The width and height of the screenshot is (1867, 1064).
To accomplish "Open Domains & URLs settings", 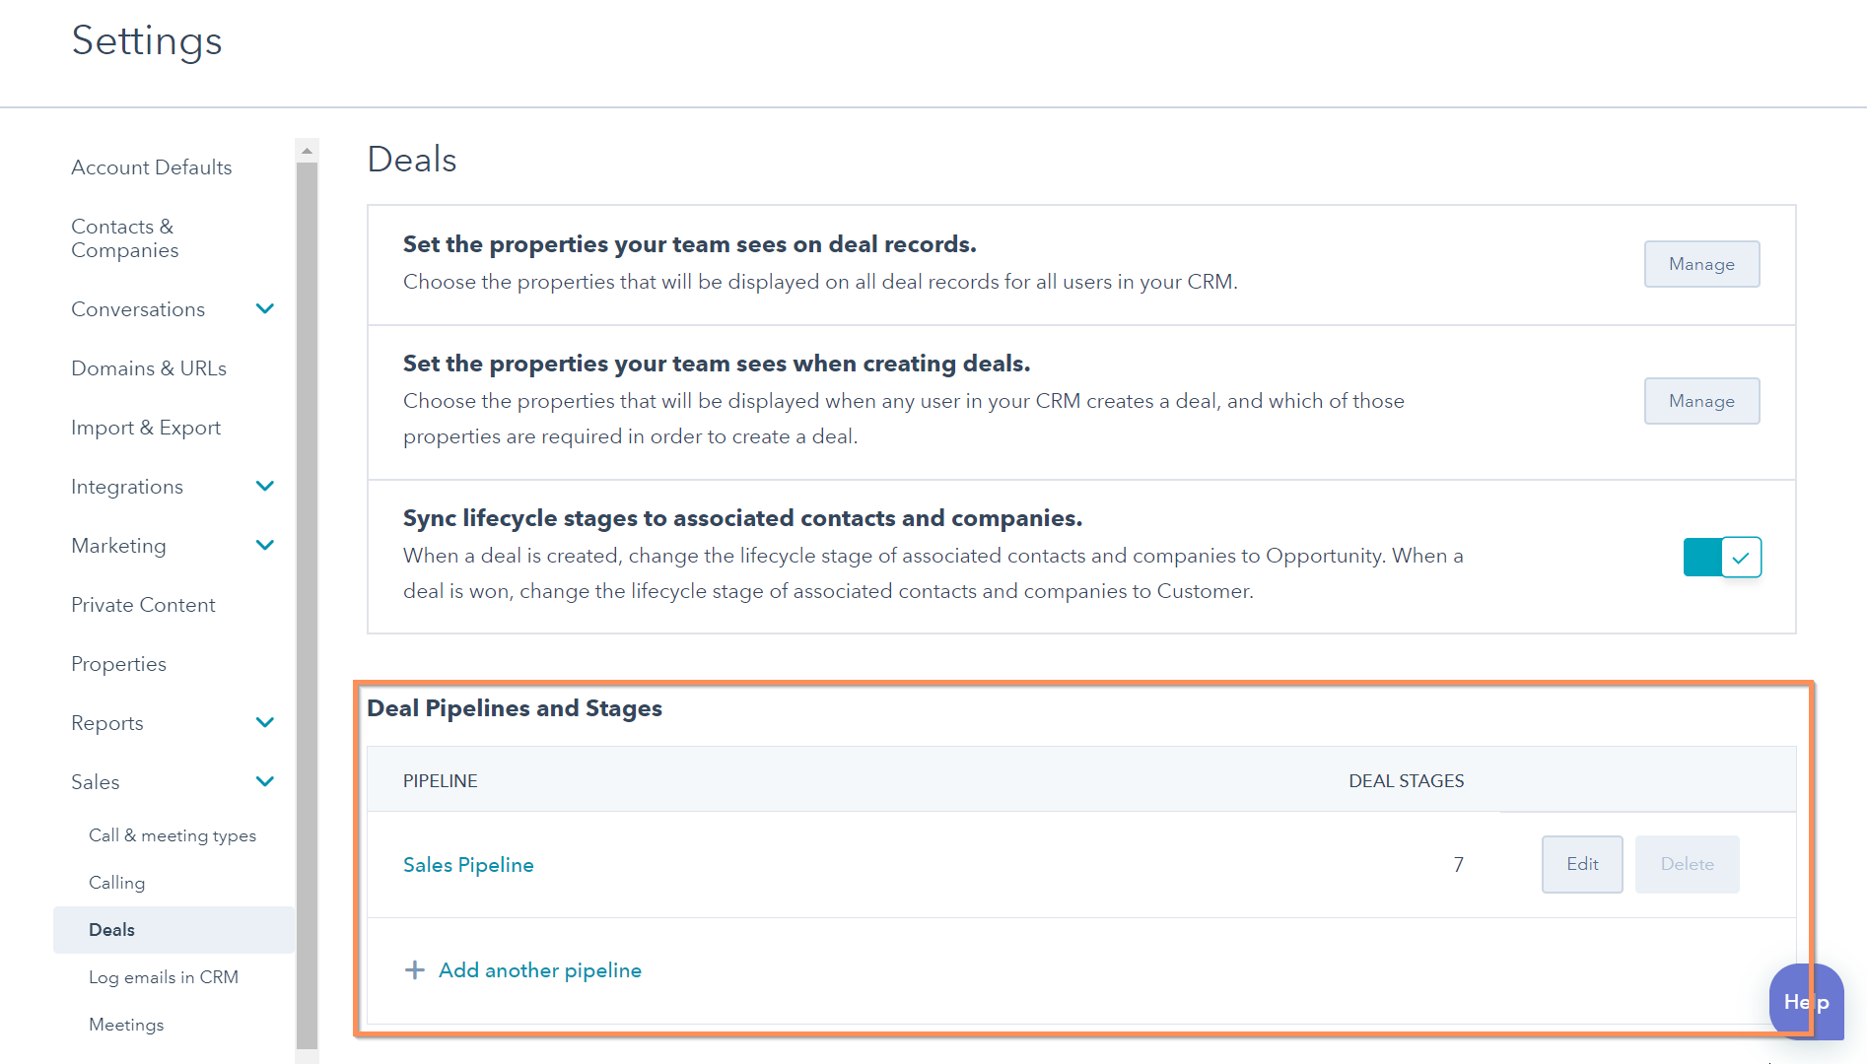I will 149,368.
